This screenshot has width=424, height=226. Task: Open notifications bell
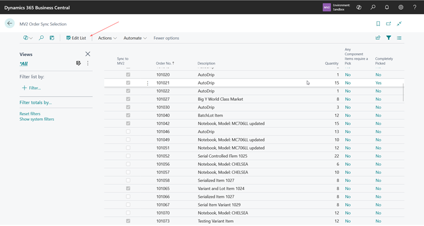coord(386,8)
